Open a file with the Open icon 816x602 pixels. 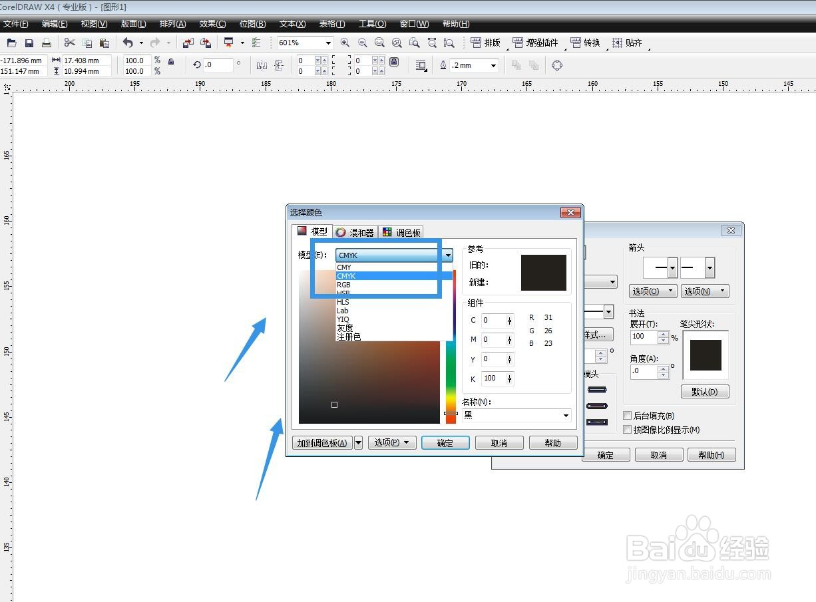point(11,43)
